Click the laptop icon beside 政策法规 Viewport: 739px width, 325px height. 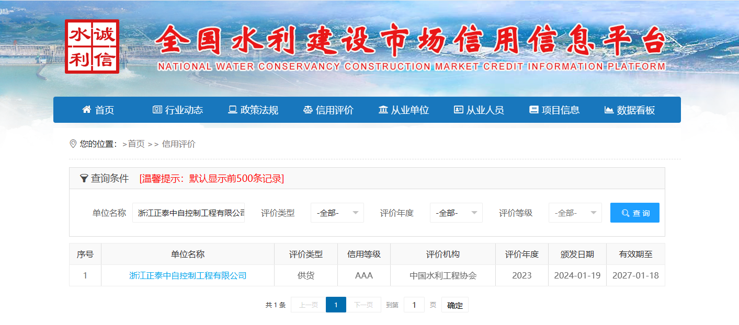coord(232,110)
